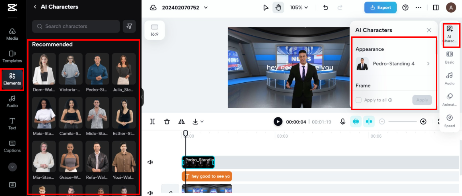This screenshot has width=462, height=196.
Task: Delete the selected clip with trash icon
Action: 167,122
